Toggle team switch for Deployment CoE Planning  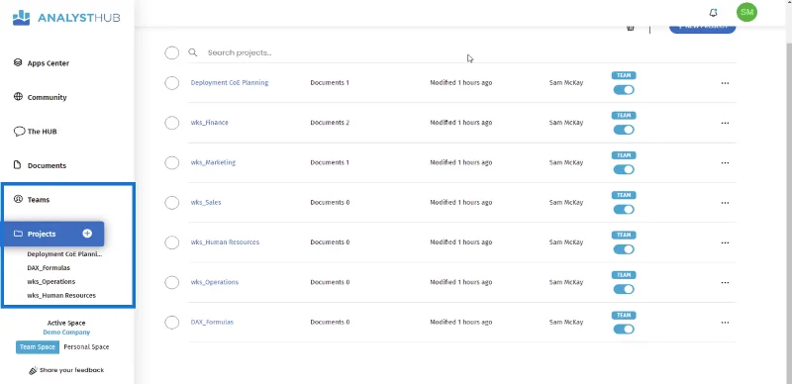click(624, 90)
